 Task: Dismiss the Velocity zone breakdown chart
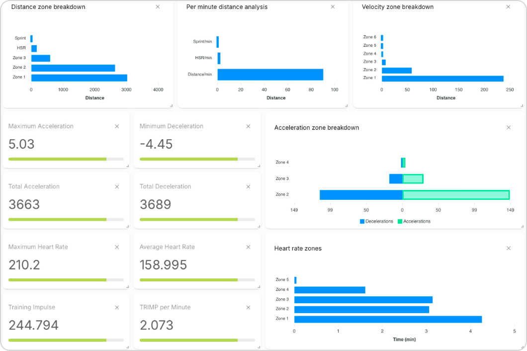tap(508, 7)
